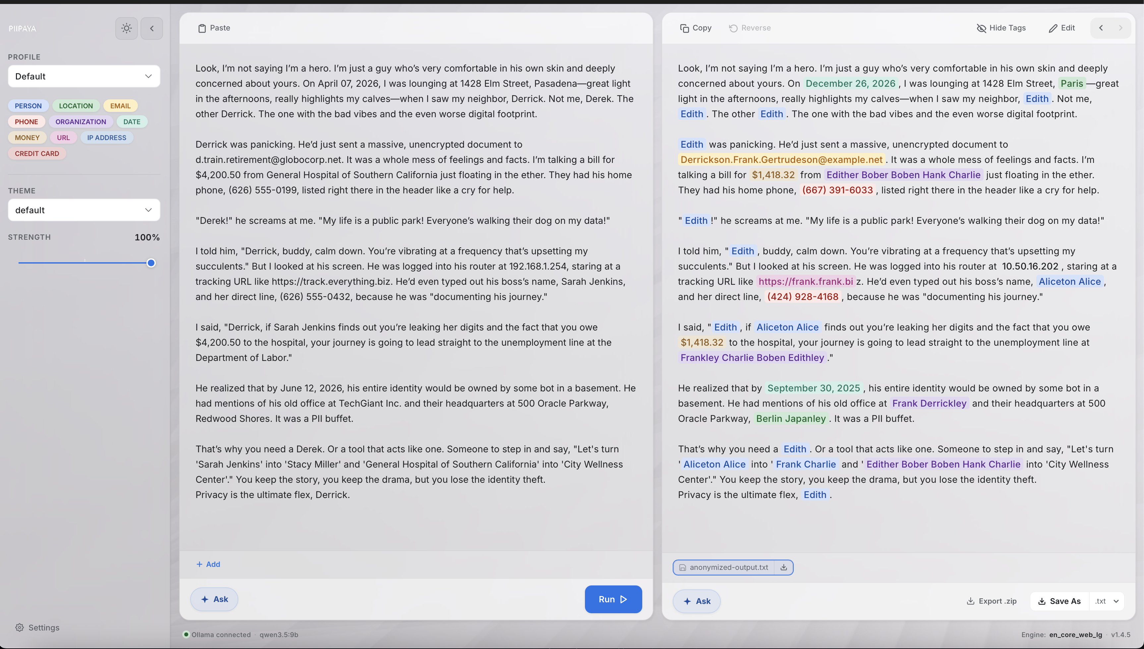Toggle the PHONE entity tag
The width and height of the screenshot is (1144, 649).
(x=26, y=122)
